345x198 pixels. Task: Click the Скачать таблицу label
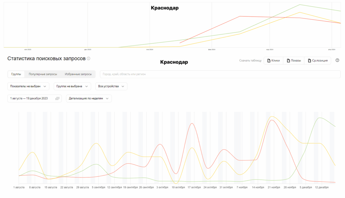click(x=250, y=60)
